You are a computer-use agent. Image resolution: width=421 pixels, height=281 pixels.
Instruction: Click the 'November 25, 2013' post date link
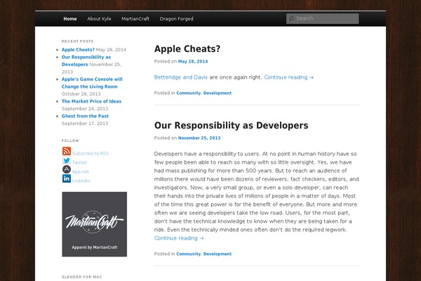click(x=199, y=138)
